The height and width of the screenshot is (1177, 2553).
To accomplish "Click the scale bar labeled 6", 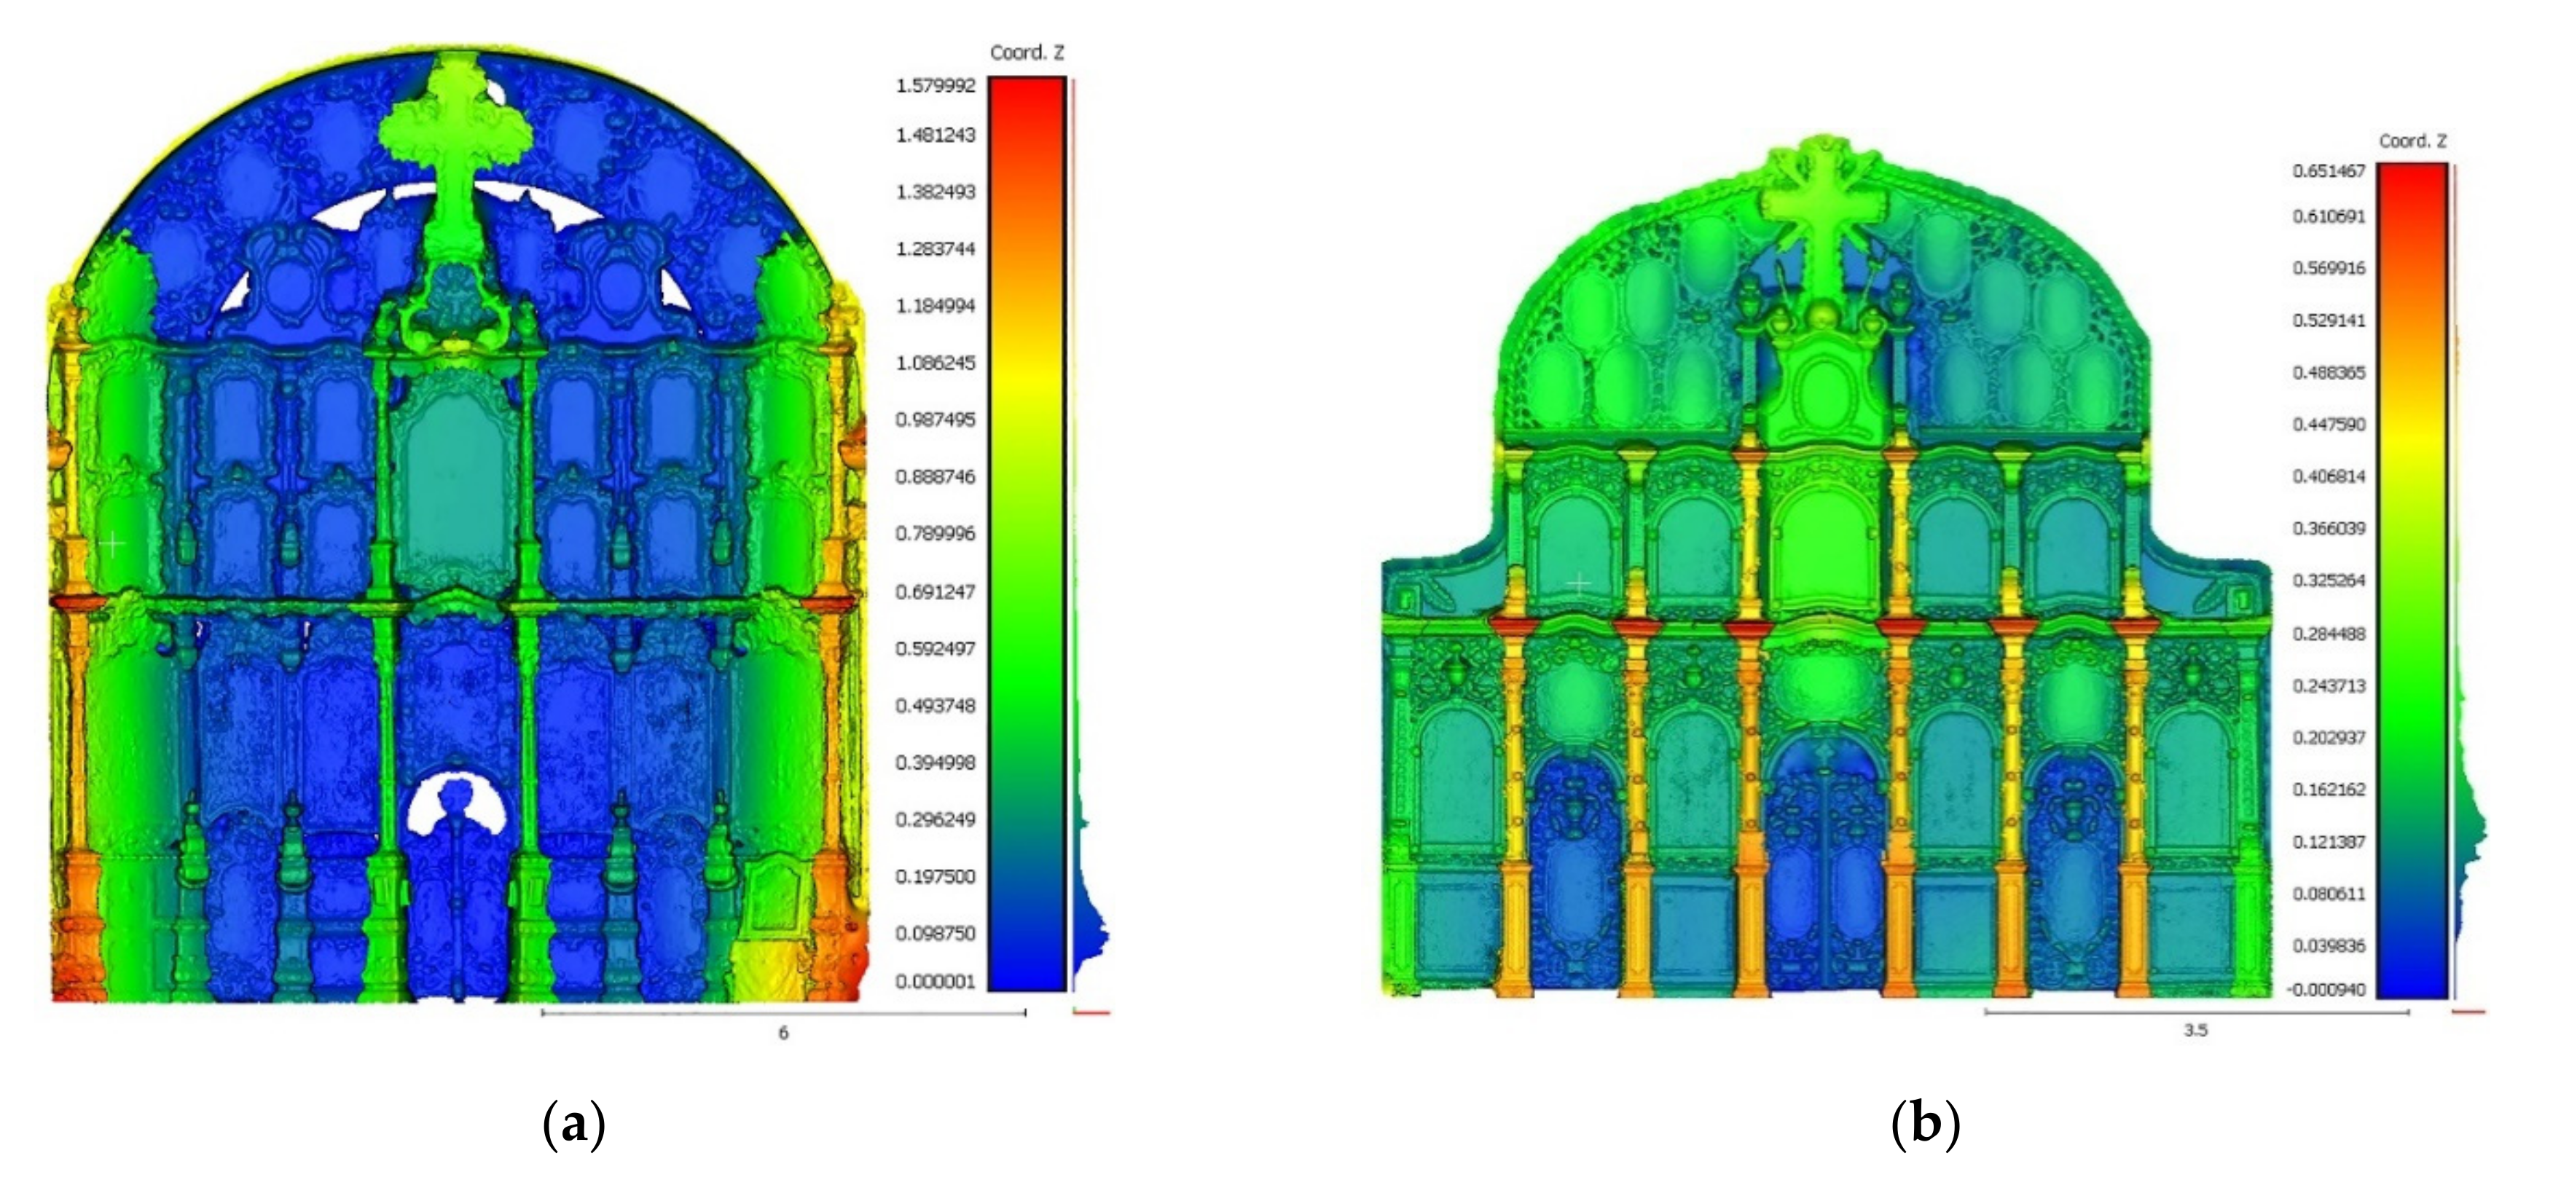I will [783, 1014].
